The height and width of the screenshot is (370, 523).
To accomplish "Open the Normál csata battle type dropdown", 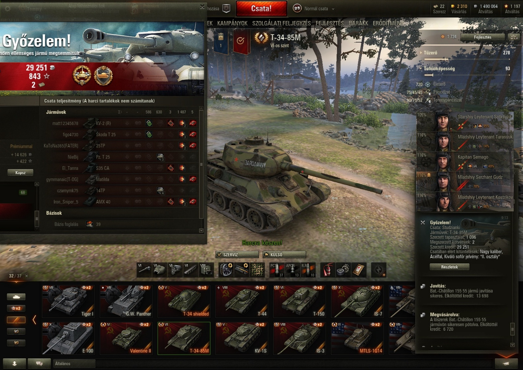I will point(314,9).
